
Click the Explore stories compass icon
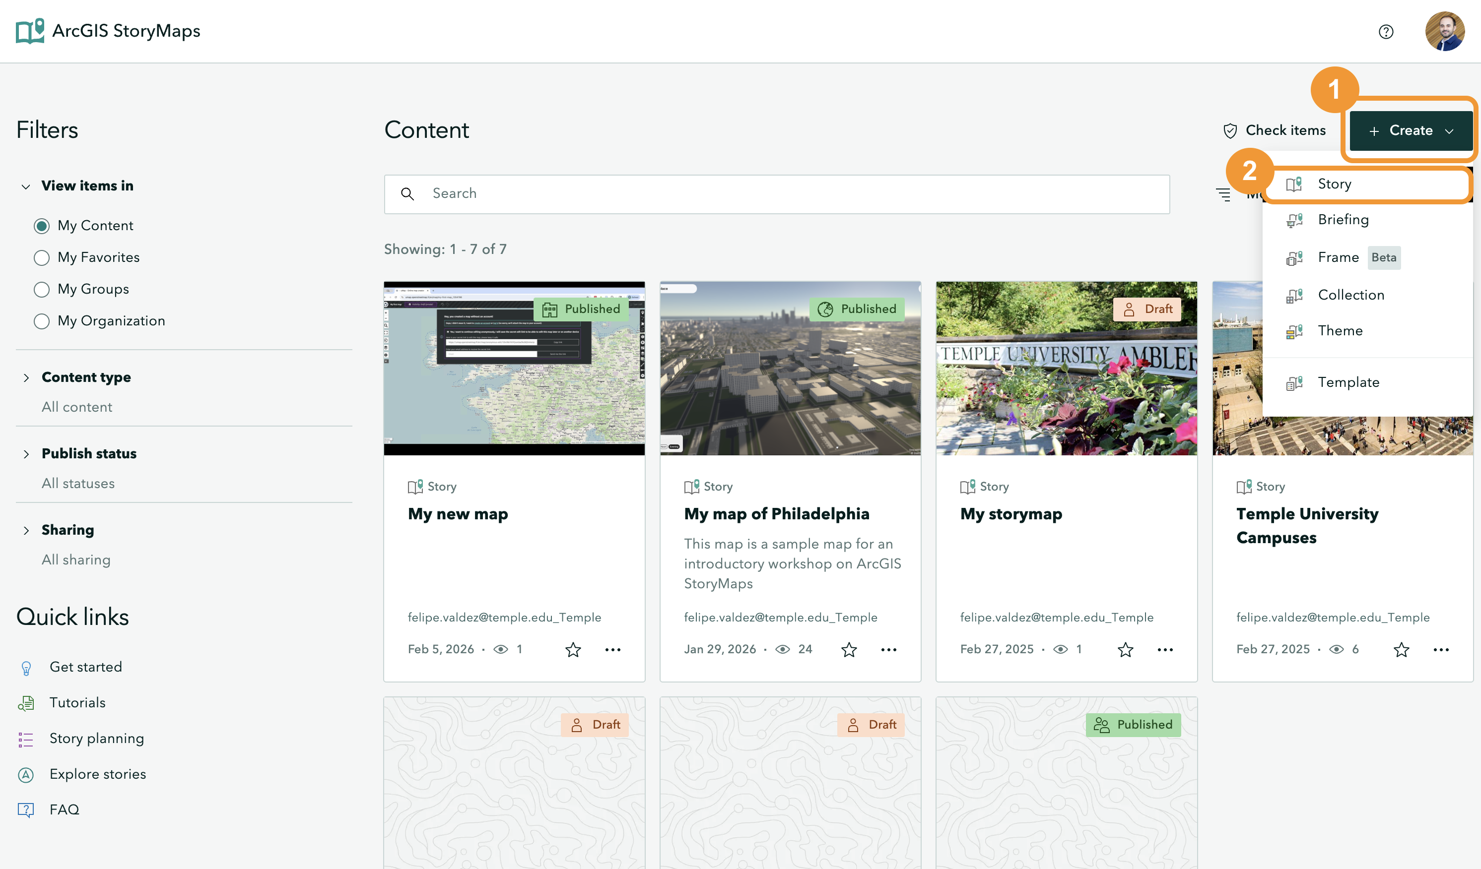(x=26, y=775)
